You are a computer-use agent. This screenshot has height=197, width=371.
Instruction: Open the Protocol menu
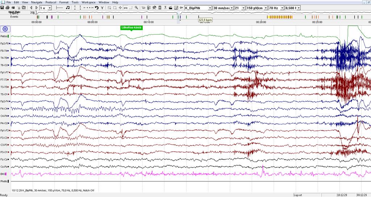tap(51, 3)
